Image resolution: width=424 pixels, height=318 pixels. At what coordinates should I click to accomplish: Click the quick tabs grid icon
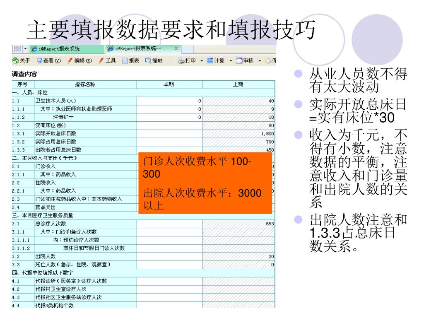coord(17,49)
